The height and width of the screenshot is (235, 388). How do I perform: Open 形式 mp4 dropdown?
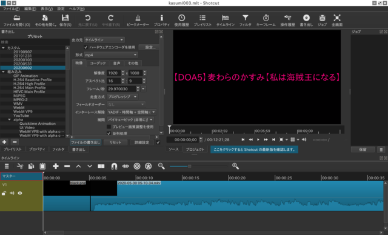(x=111, y=55)
